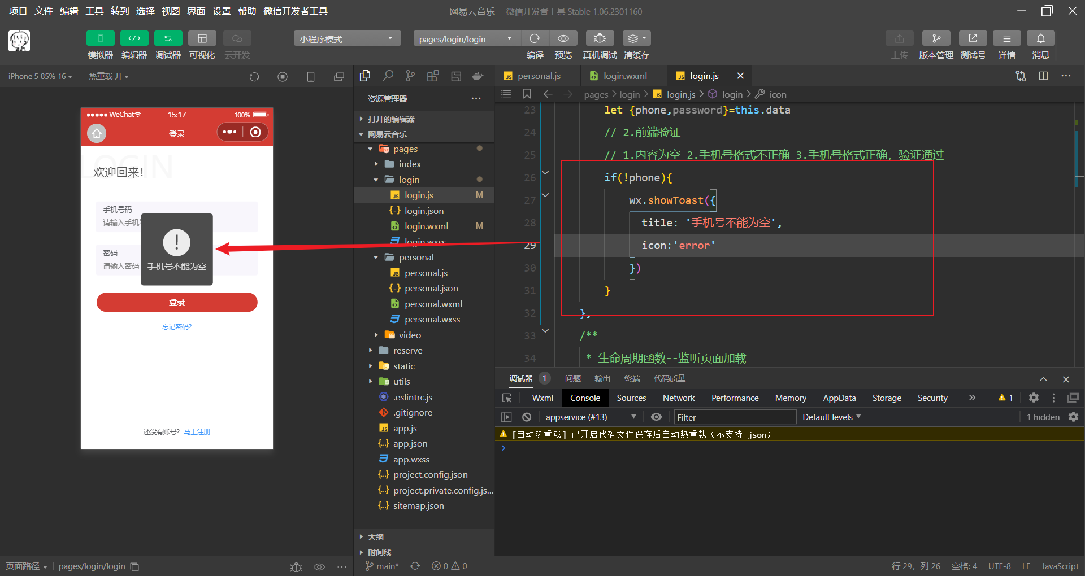Open the docker whale icon in sidebar
The height and width of the screenshot is (576, 1085).
click(478, 76)
